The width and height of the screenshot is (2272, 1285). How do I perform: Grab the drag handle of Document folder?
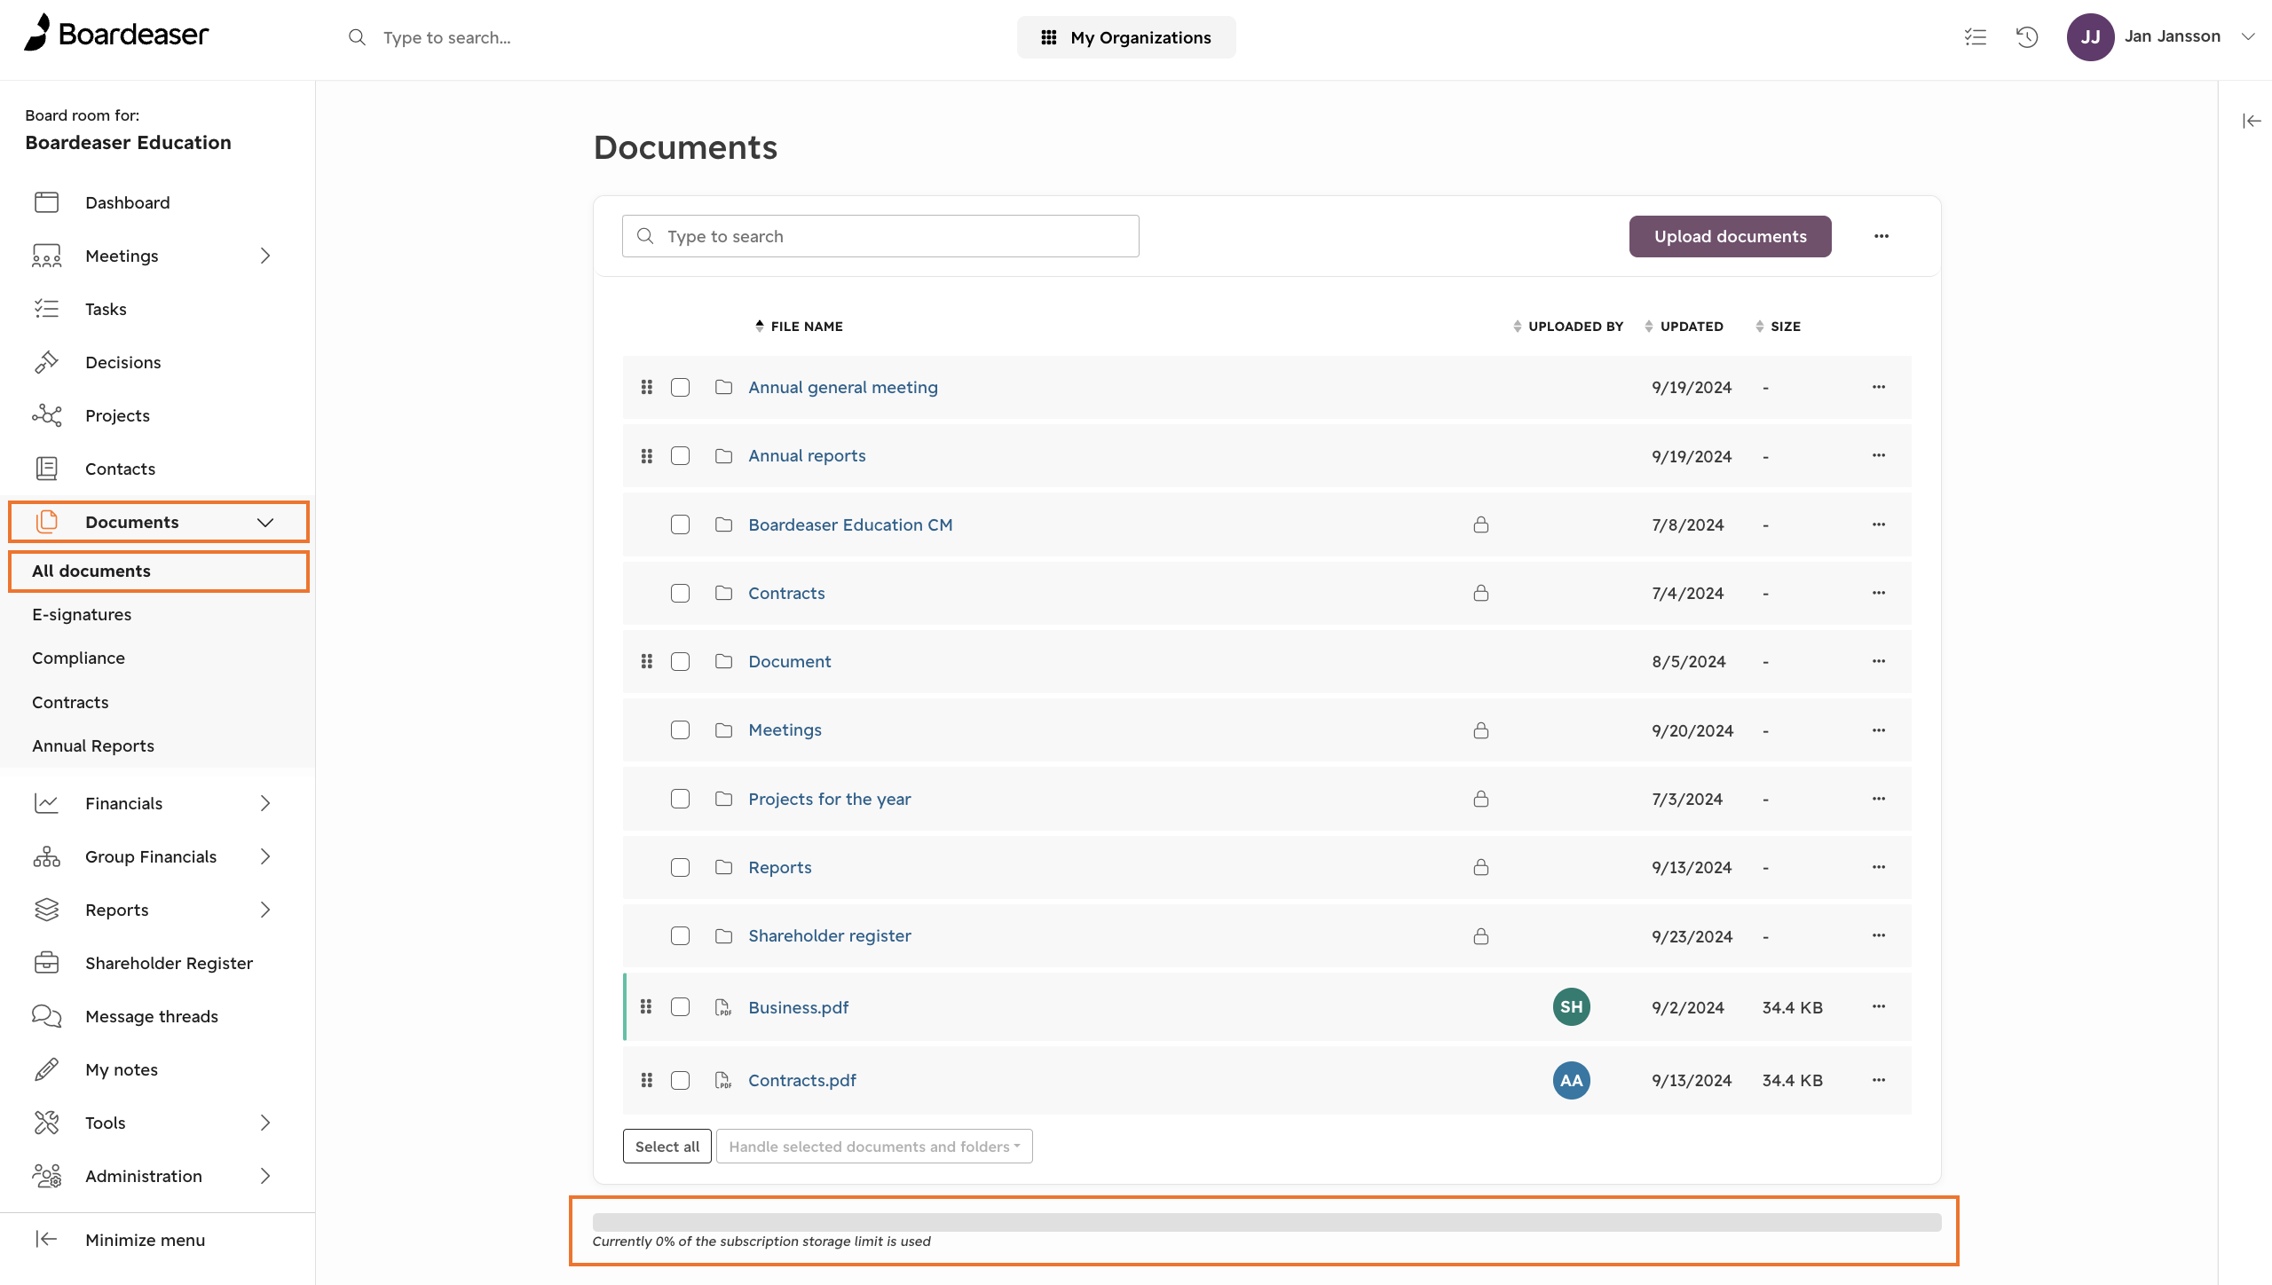647,661
